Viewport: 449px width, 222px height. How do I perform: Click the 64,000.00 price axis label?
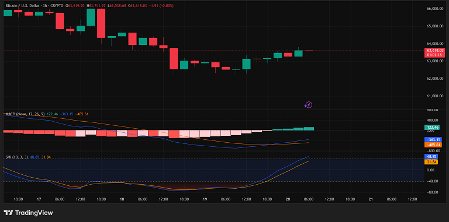coord(435,44)
